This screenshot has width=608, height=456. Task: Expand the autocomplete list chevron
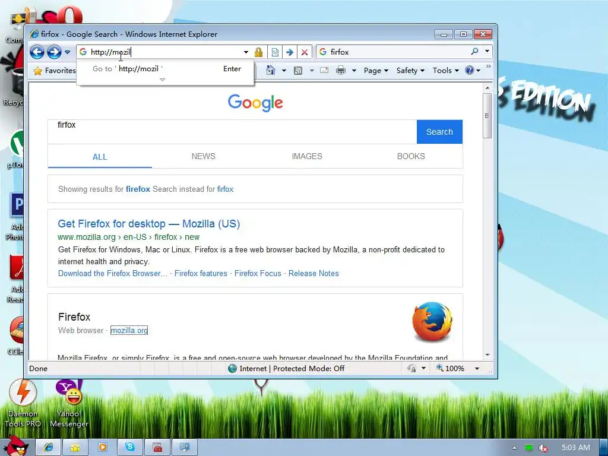(x=163, y=80)
